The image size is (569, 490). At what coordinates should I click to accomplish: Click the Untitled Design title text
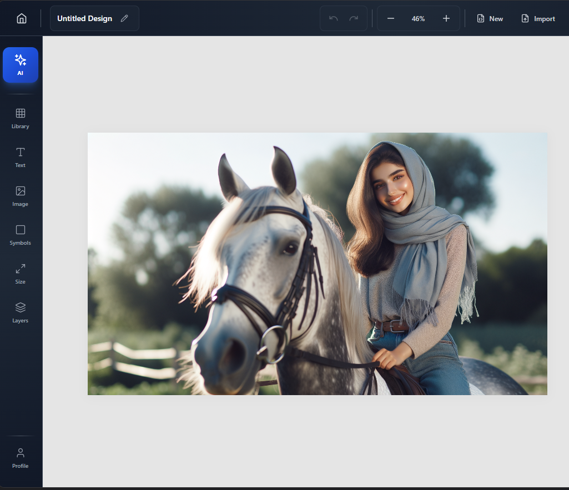pyautogui.click(x=84, y=18)
